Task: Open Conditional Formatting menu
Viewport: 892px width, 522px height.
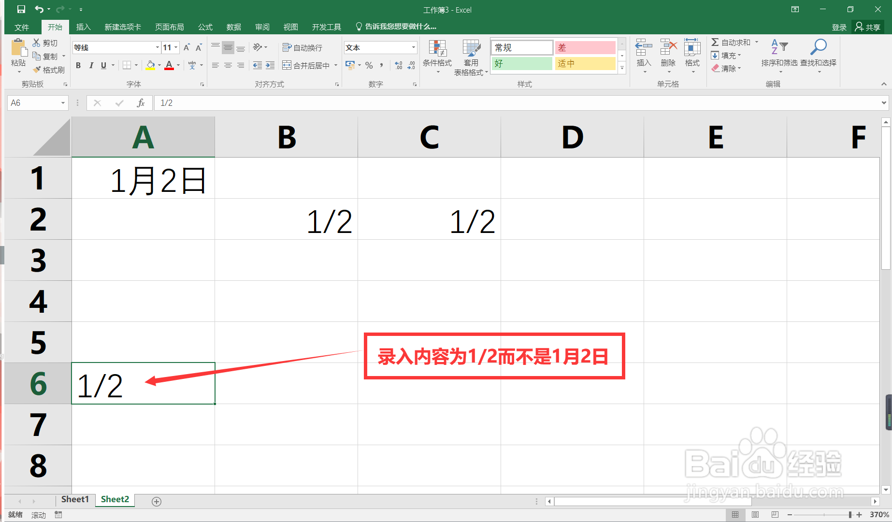Action: click(x=437, y=56)
